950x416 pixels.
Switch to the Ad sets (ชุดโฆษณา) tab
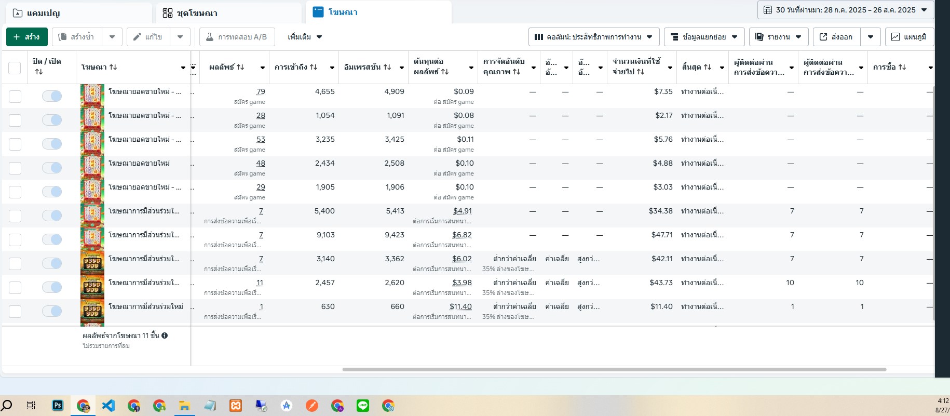click(x=227, y=13)
